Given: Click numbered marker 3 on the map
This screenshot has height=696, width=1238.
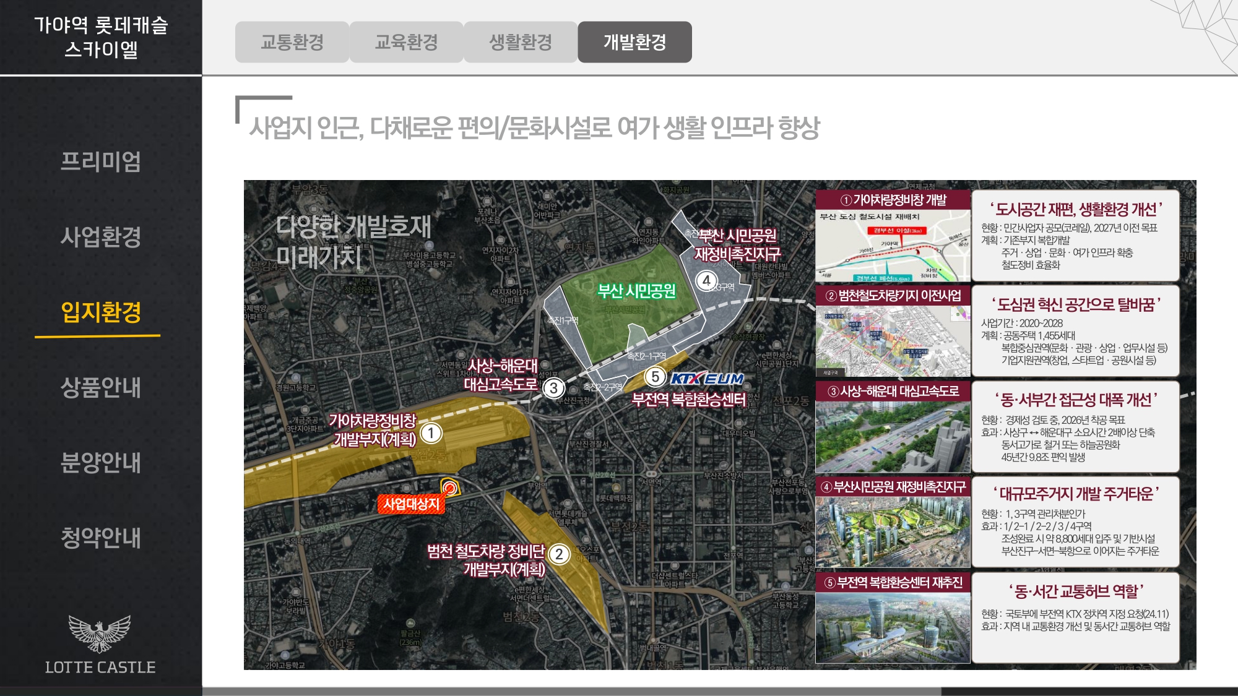Looking at the screenshot, I should [553, 388].
